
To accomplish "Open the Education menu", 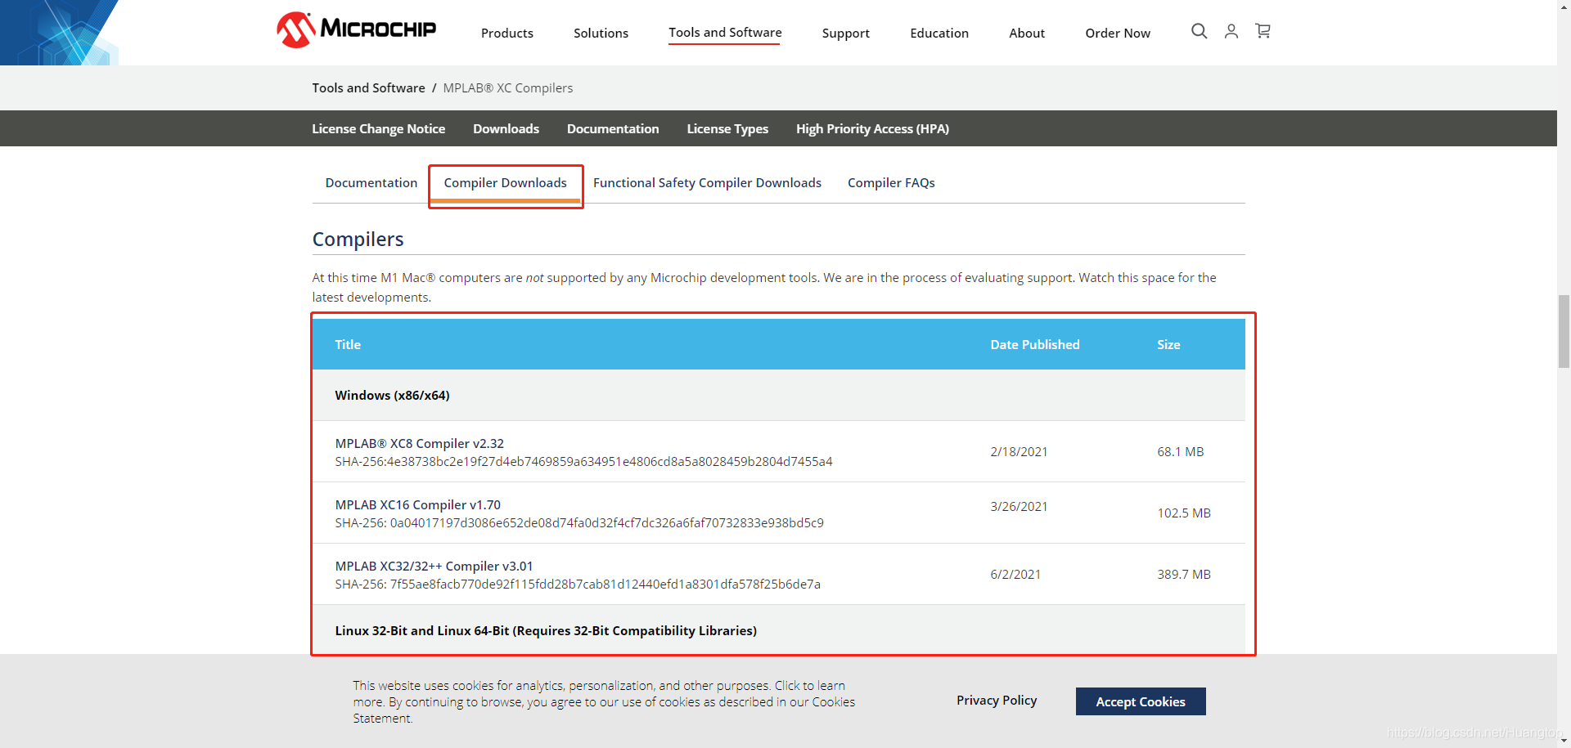I will (x=939, y=33).
